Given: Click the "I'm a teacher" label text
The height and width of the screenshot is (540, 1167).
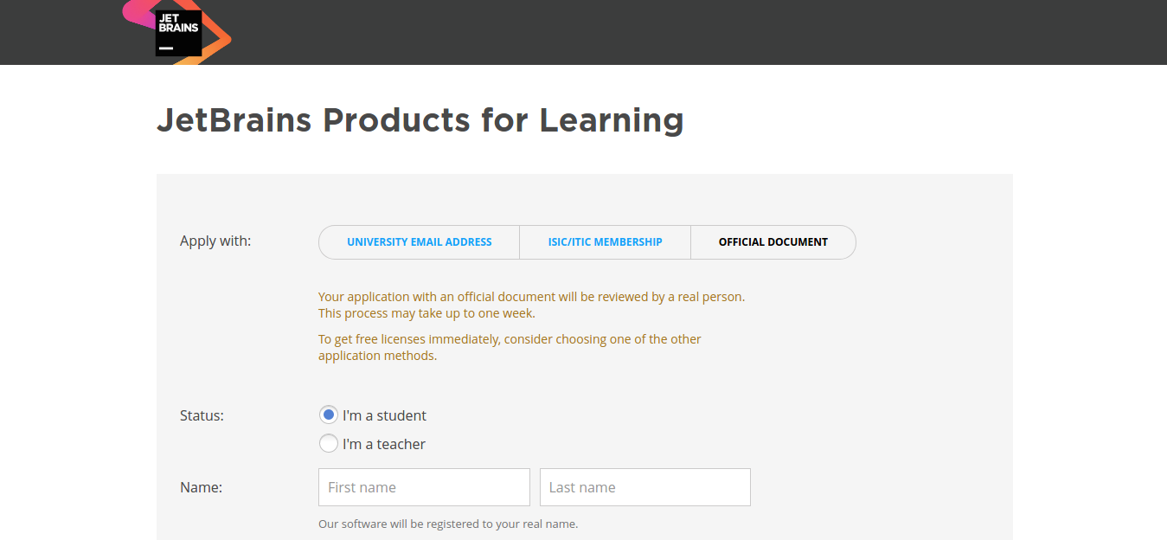Looking at the screenshot, I should pyautogui.click(x=384, y=444).
